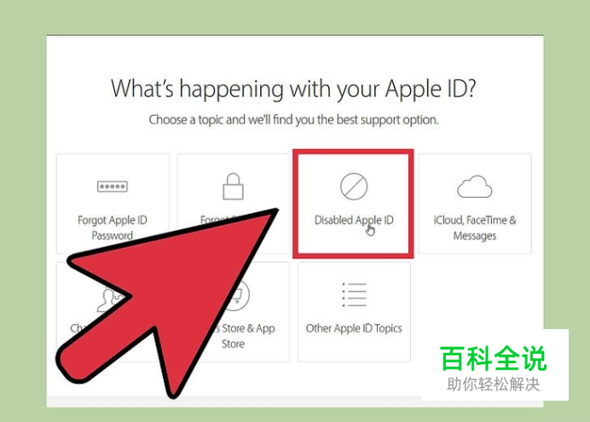
Task: Select the Forgot Apple ID Password tile
Action: click(x=113, y=204)
